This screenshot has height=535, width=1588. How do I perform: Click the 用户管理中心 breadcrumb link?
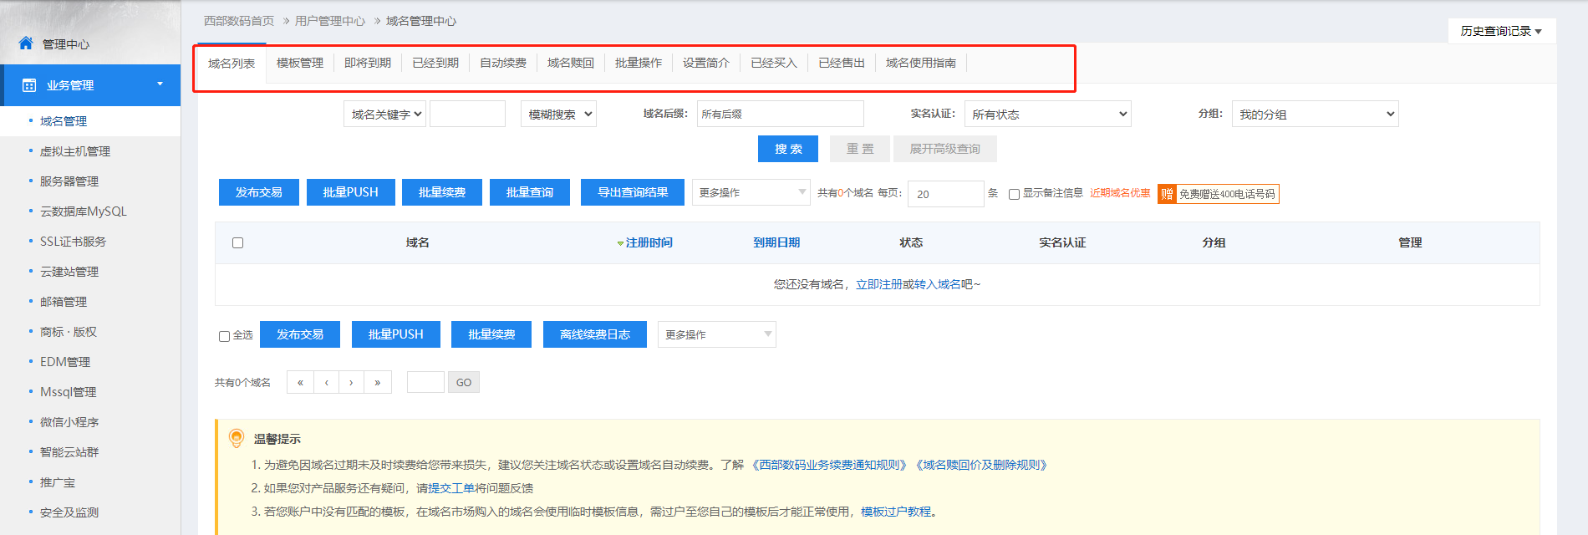click(x=330, y=21)
